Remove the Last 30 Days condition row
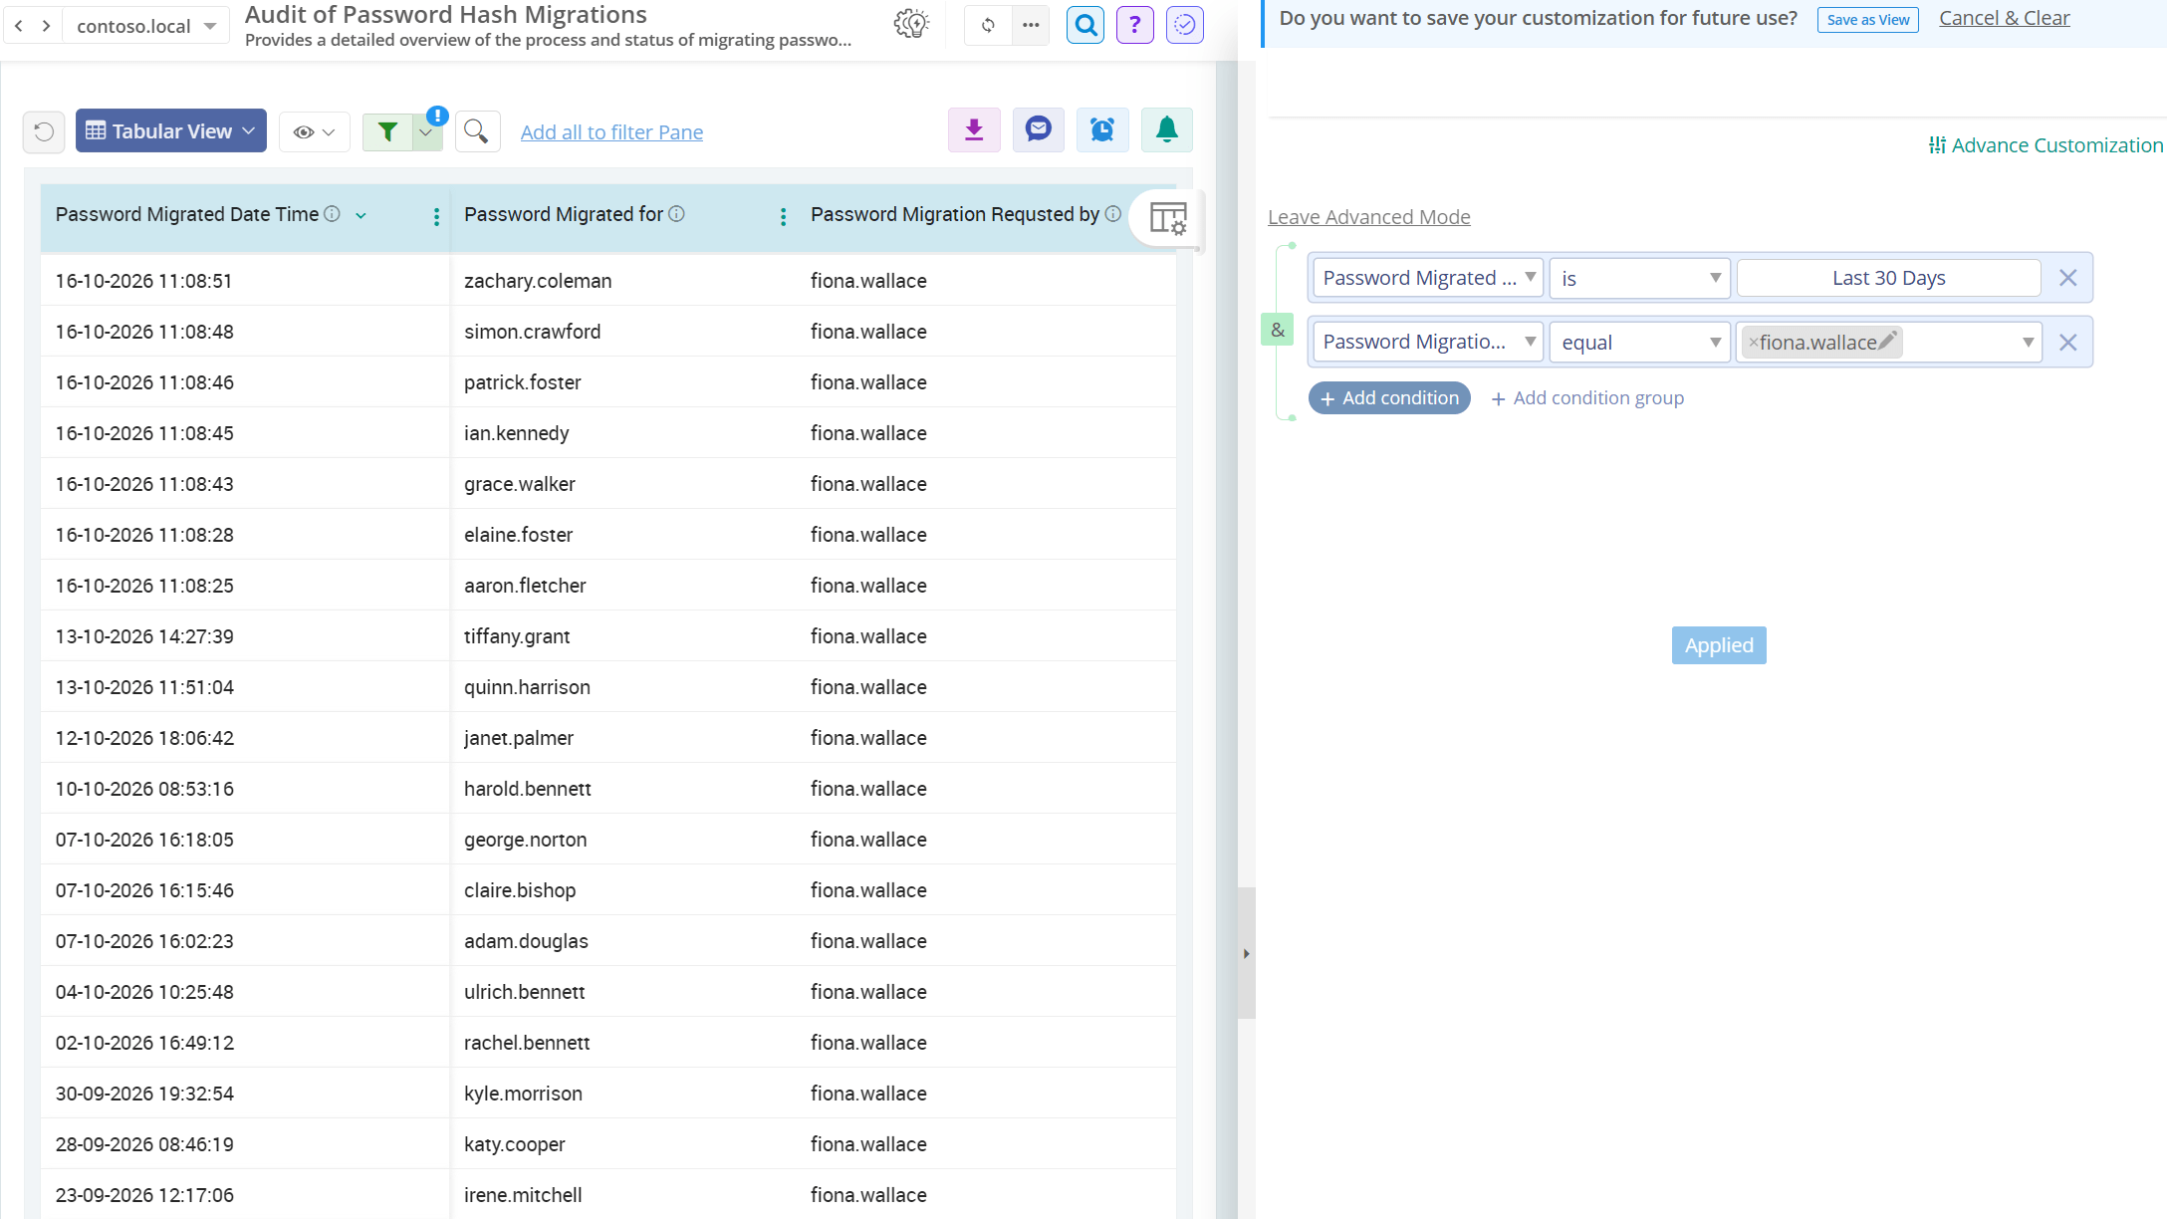The image size is (2167, 1219). pos(2067,278)
